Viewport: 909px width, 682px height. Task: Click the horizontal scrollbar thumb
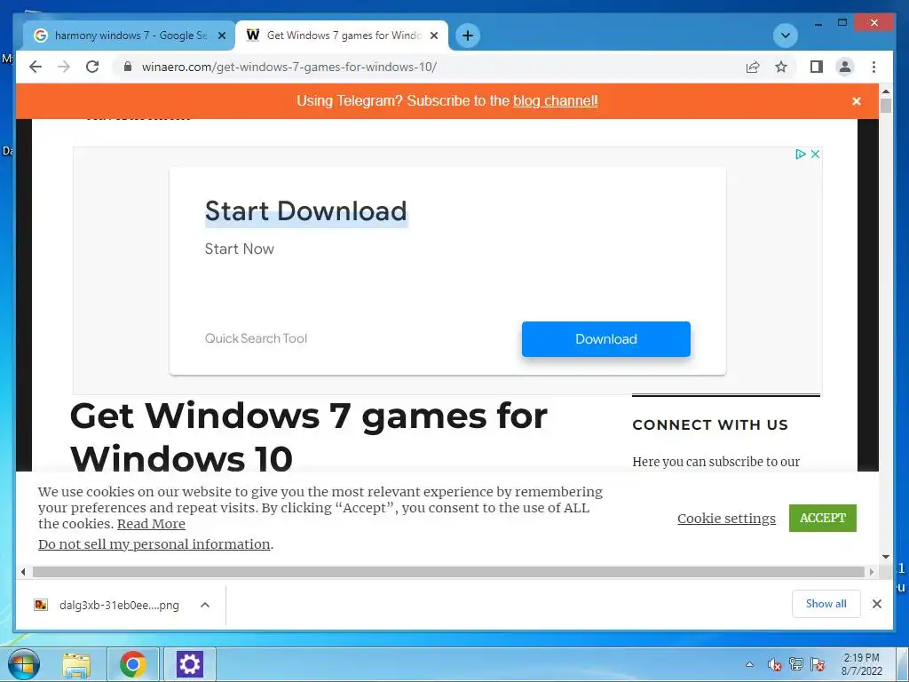click(448, 572)
